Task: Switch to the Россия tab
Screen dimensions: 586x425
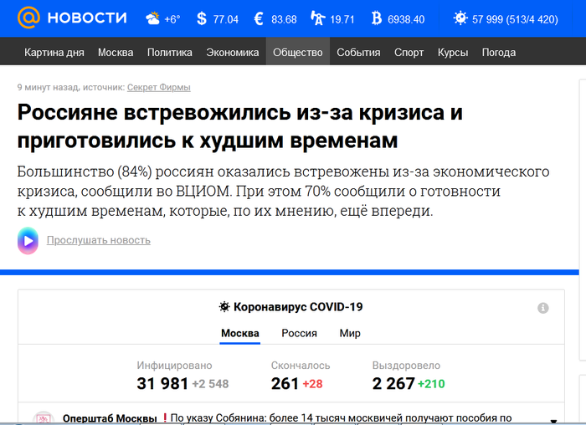Action: (299, 333)
